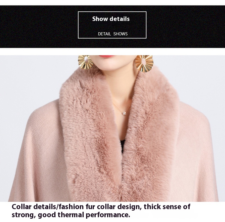Click the black banner left of title box
This screenshot has height=222, width=225.
39,27
